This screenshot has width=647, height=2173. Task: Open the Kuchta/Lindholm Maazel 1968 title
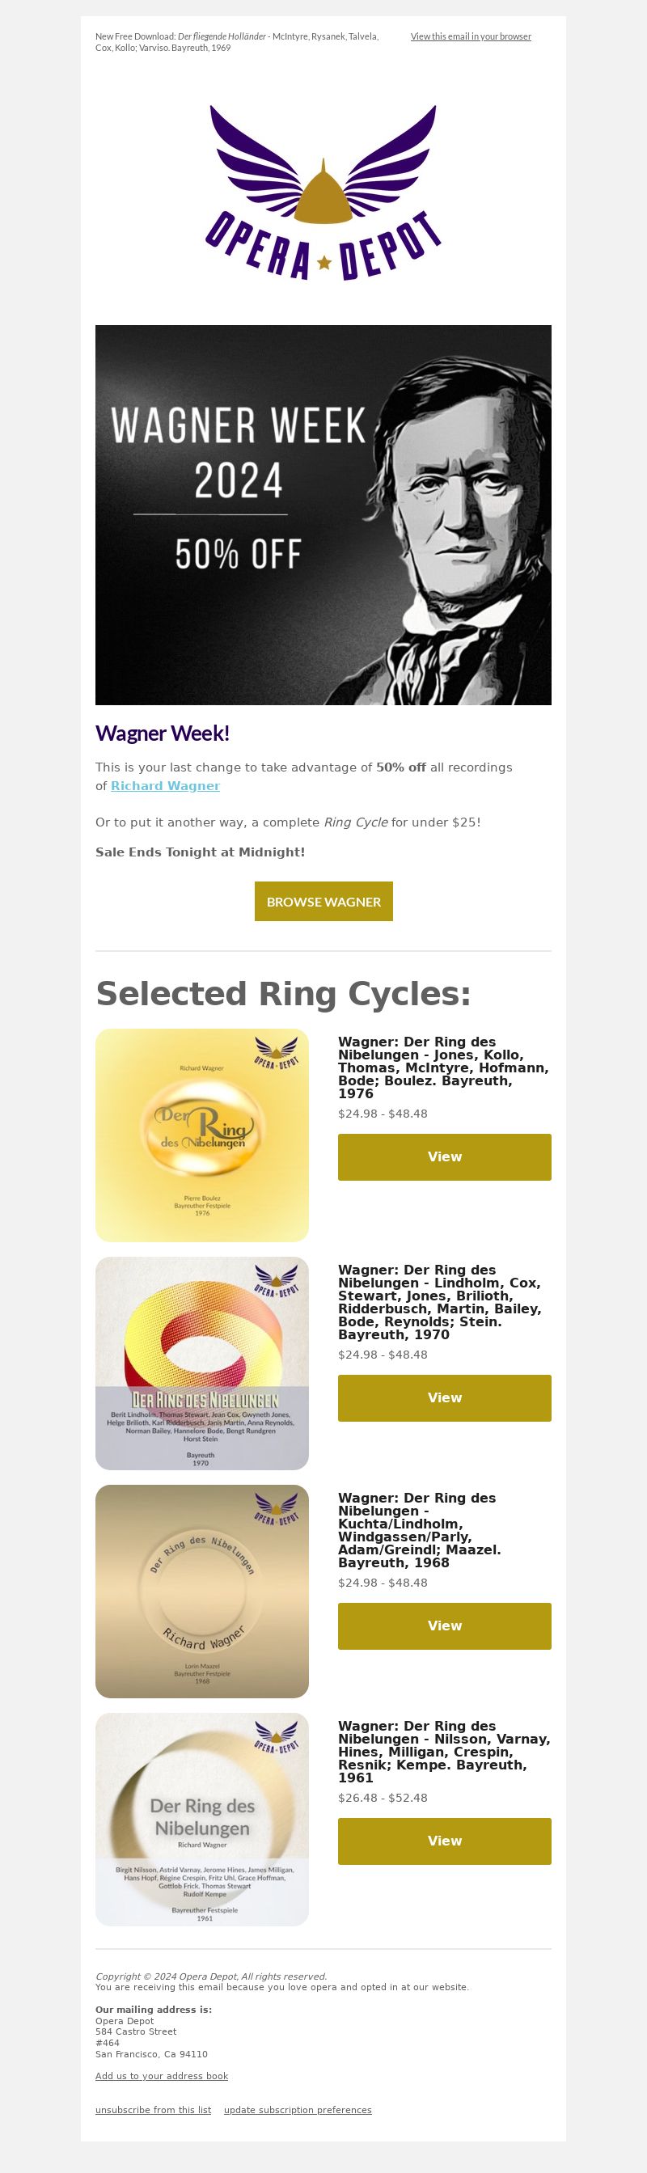420,1529
